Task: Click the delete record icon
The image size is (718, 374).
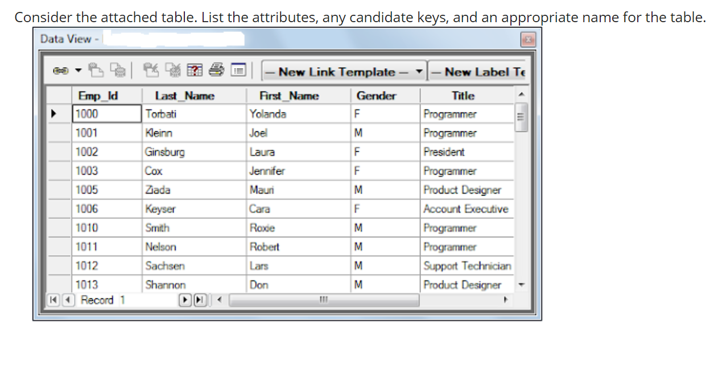Action: tap(151, 70)
